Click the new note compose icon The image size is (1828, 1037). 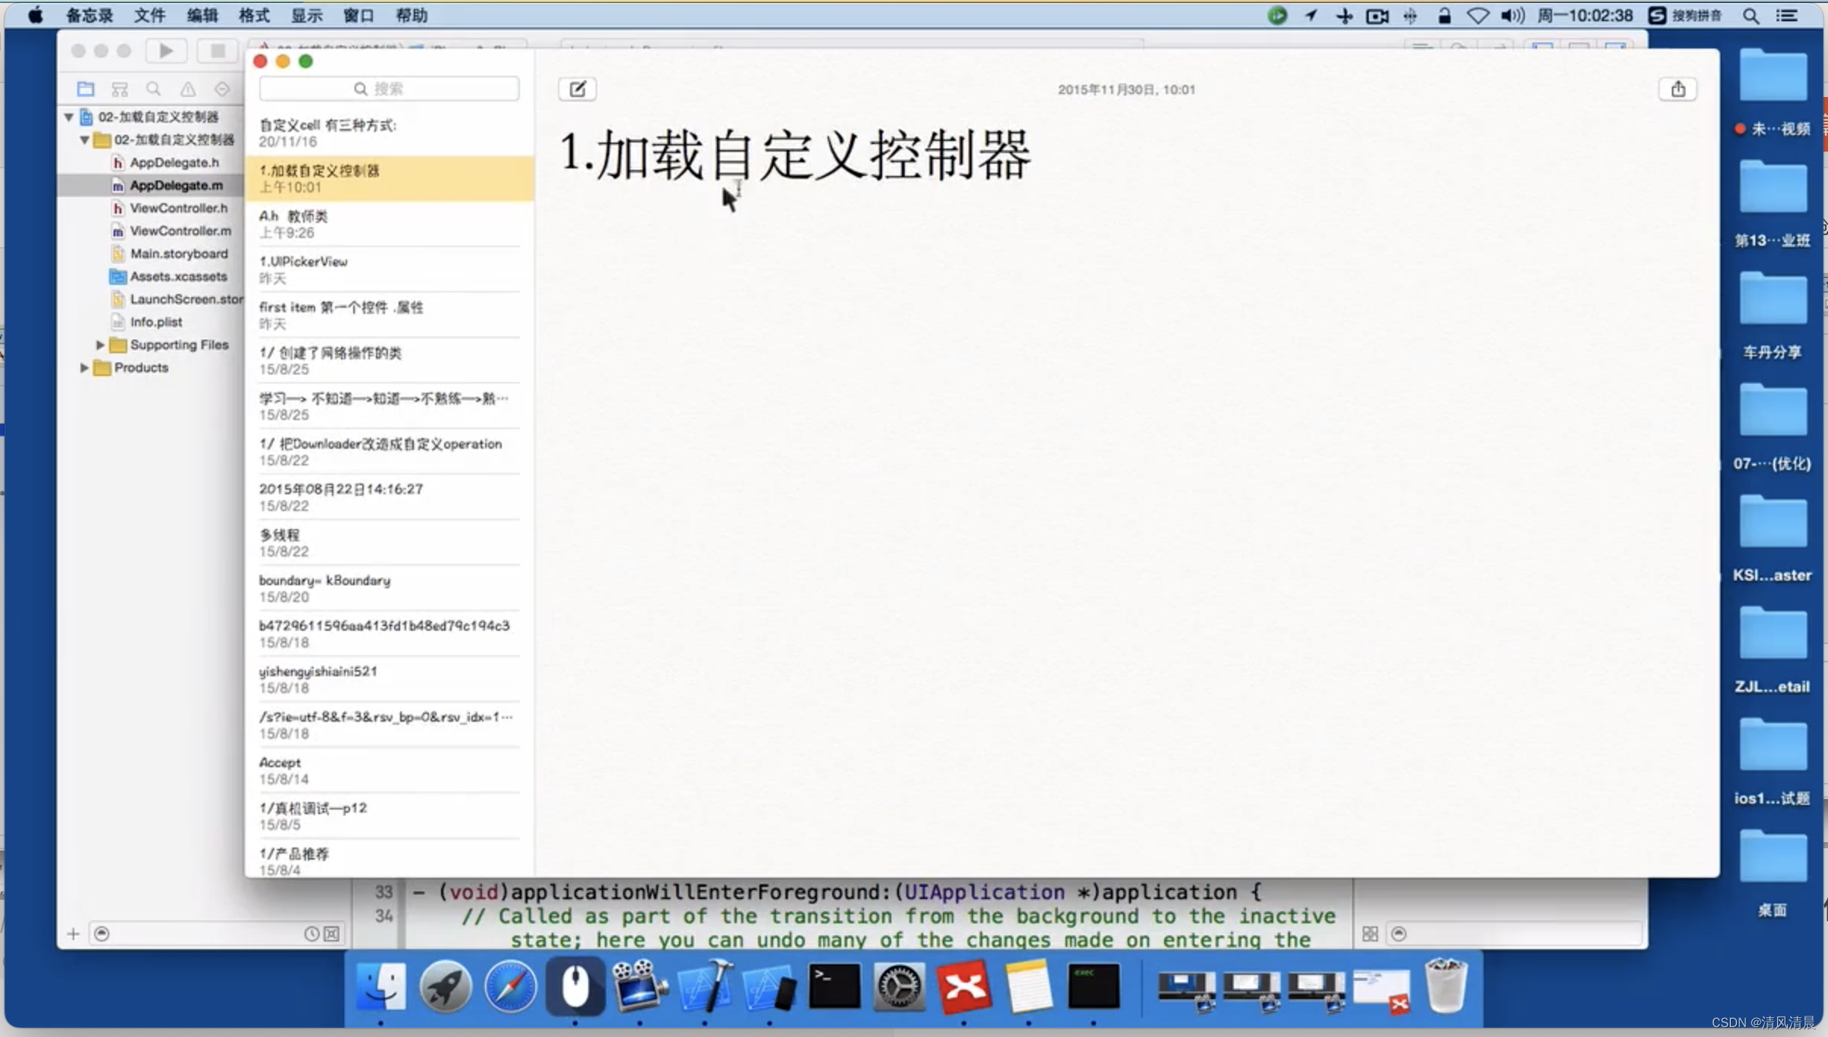click(x=576, y=89)
